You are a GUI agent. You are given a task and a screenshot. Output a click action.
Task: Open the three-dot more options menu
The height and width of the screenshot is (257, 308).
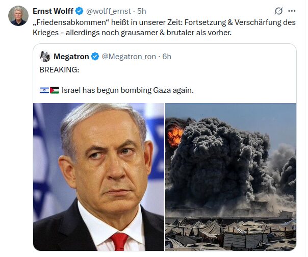(292, 11)
